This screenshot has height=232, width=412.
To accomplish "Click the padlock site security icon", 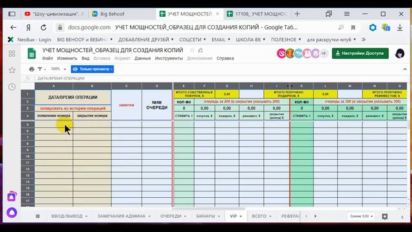I will tap(60, 27).
